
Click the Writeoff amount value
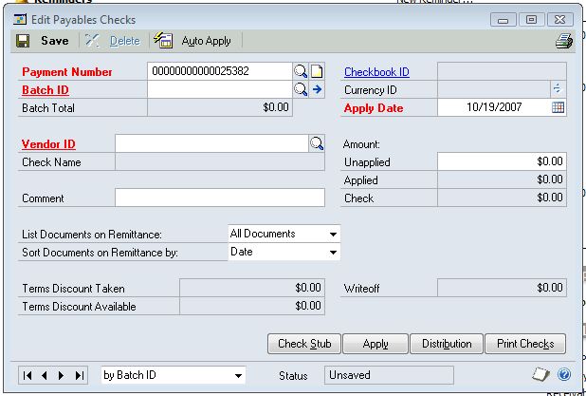click(549, 288)
